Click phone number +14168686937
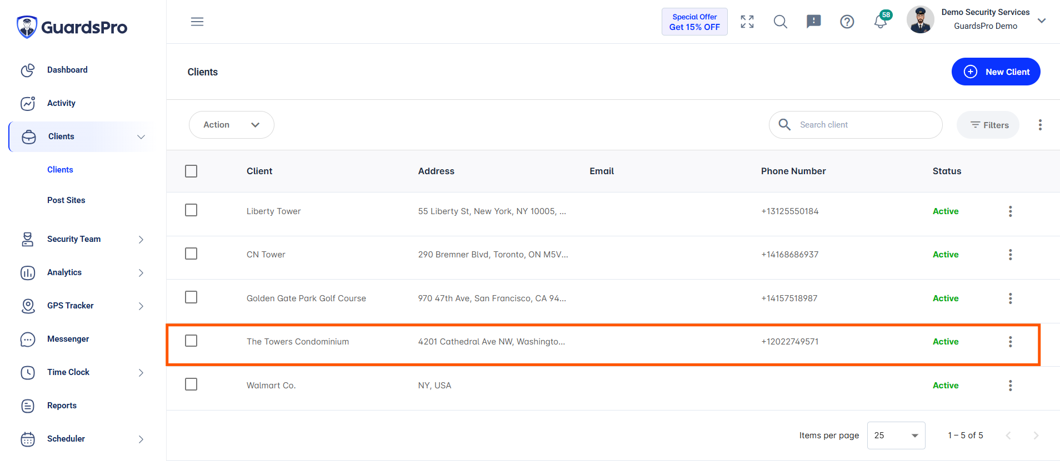The width and height of the screenshot is (1060, 461). pyautogui.click(x=789, y=255)
